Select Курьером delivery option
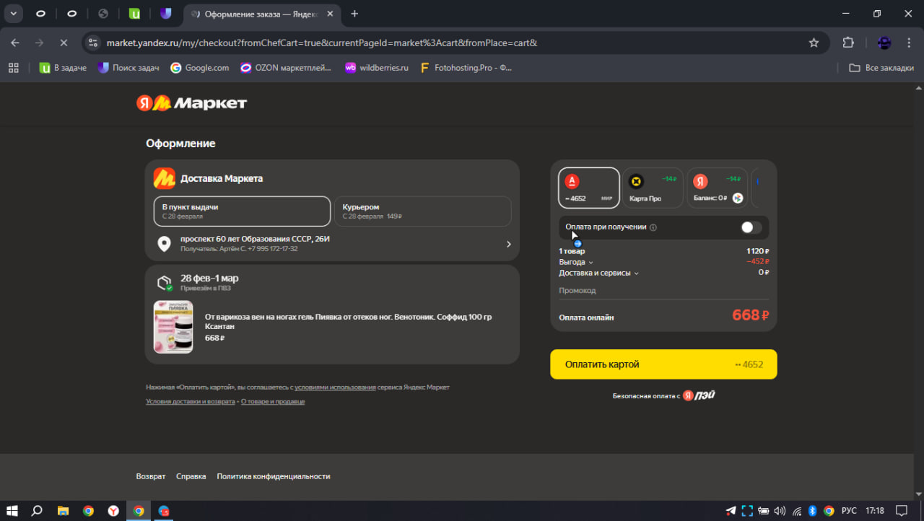 [x=422, y=211]
